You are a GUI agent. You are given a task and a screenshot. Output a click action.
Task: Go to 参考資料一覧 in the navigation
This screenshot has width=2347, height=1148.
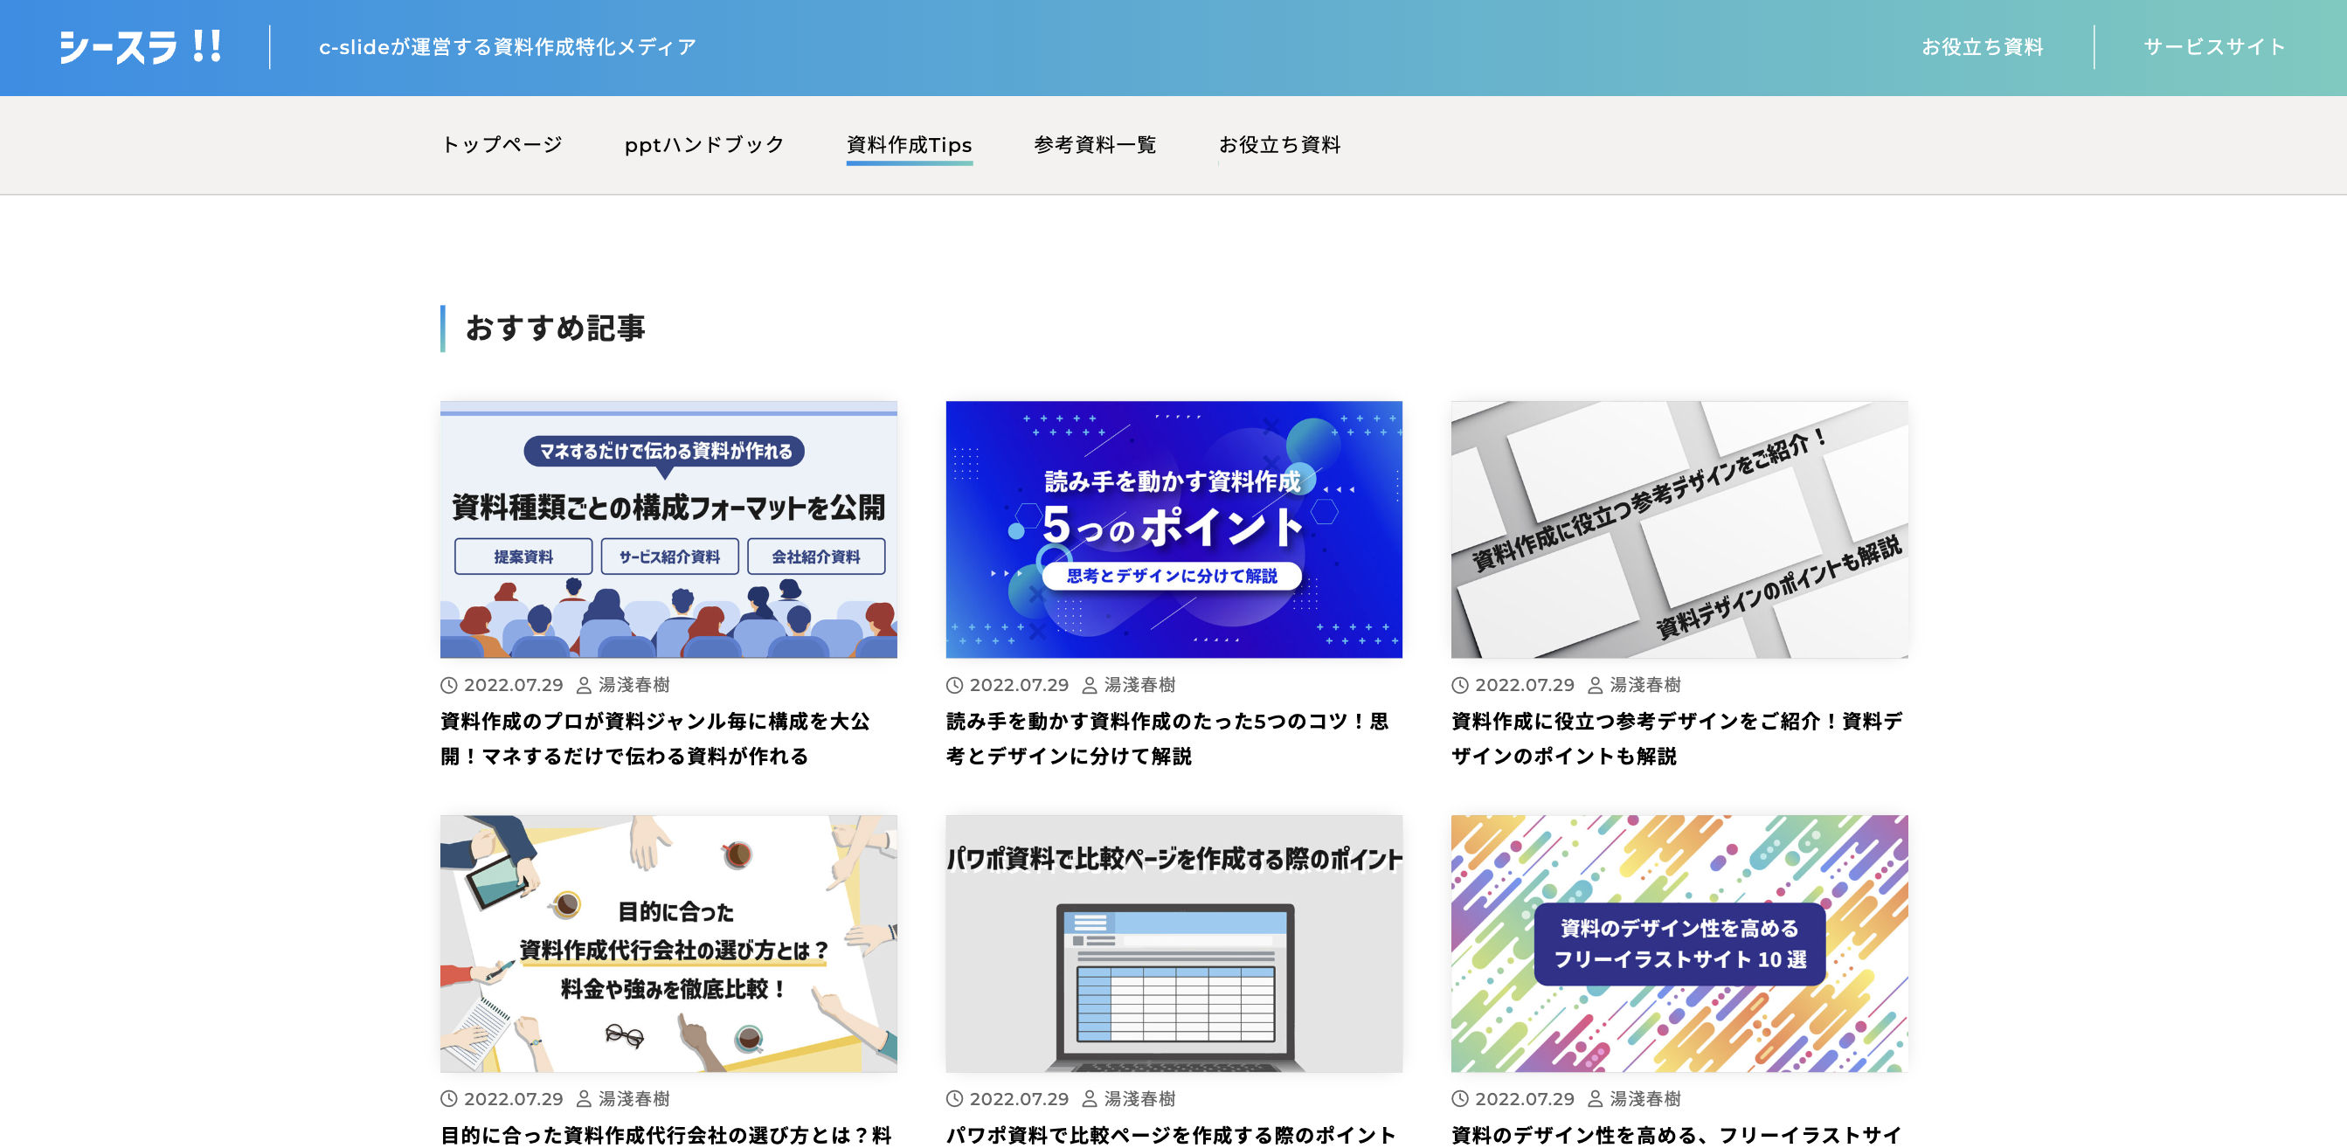coord(1094,145)
